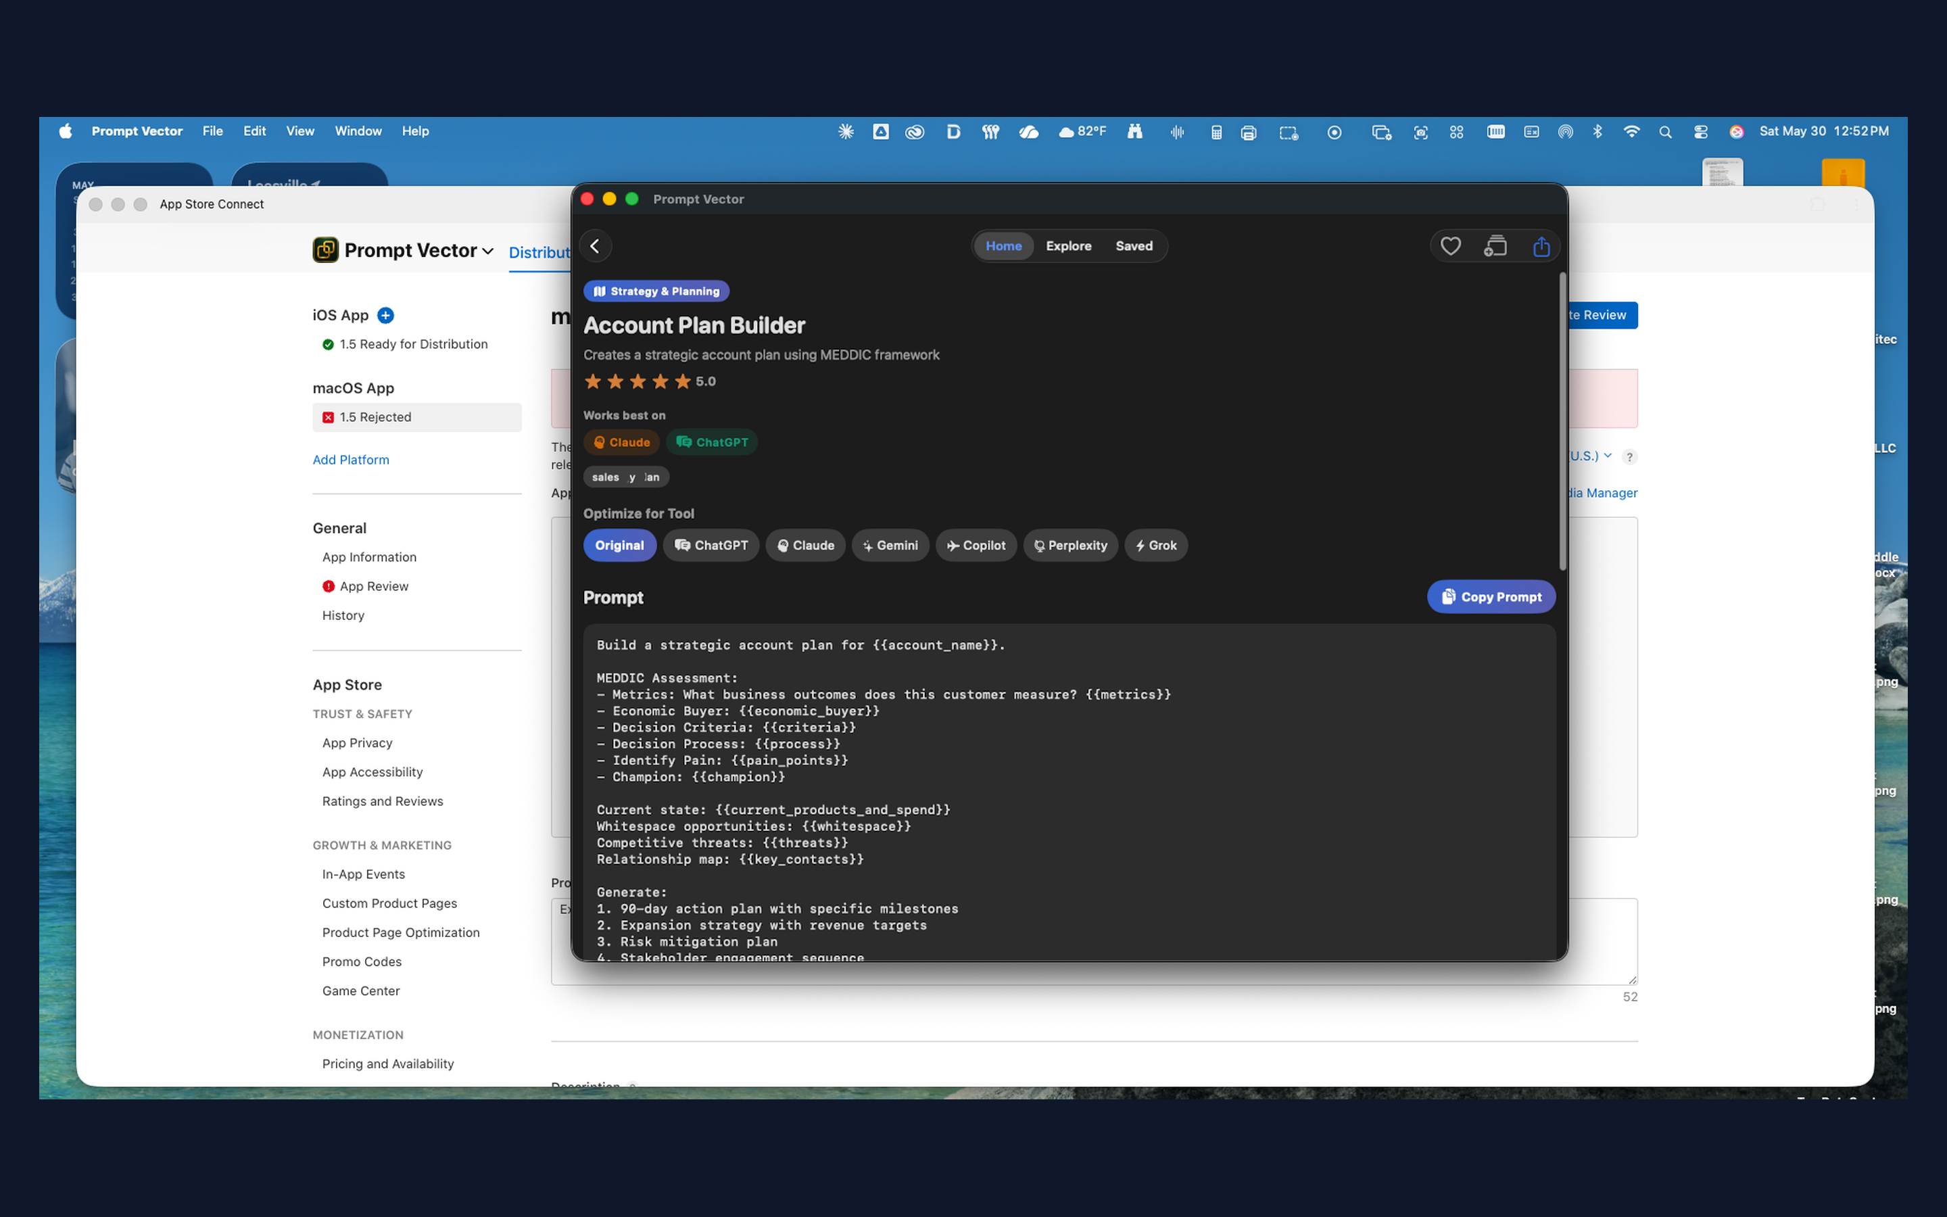Image resolution: width=1947 pixels, height=1217 pixels.
Task: Click the Strategy & Planning category badge
Action: click(656, 291)
